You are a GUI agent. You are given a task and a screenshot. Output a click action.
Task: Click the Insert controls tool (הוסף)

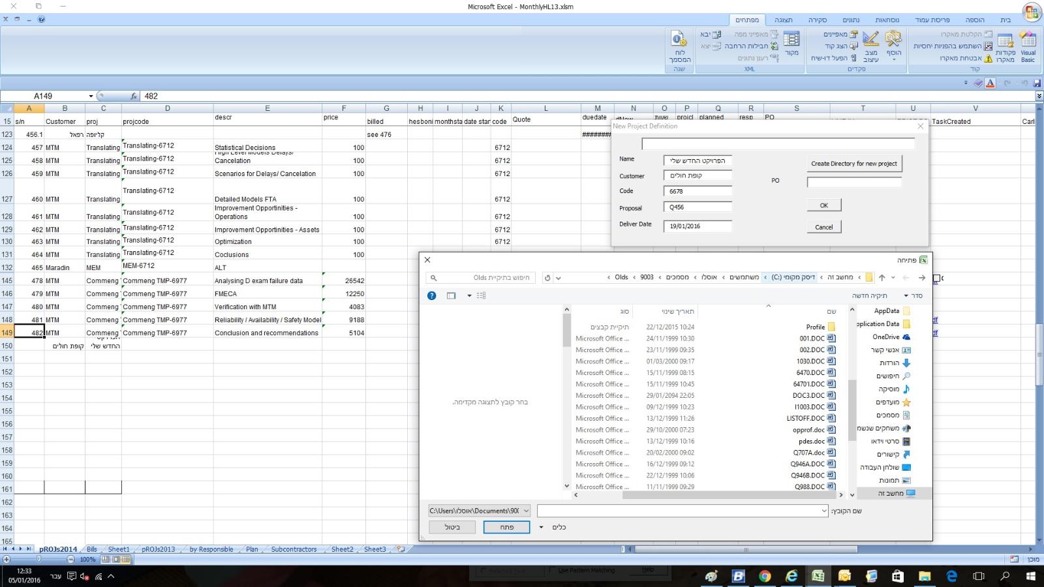(x=893, y=46)
